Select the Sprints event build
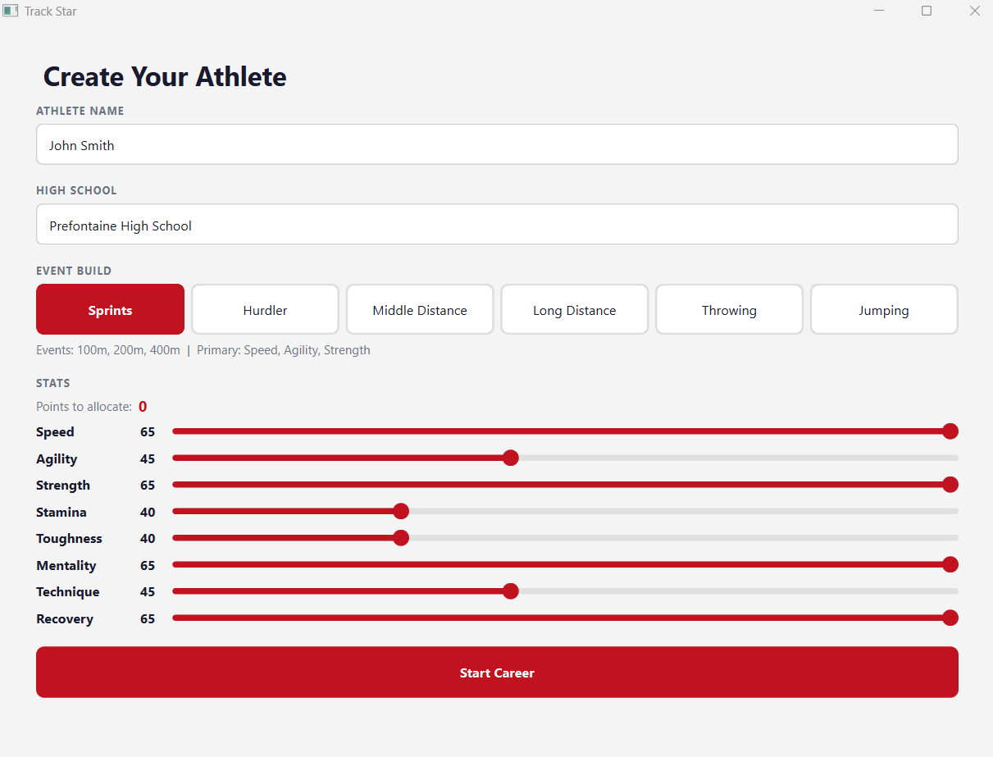 (110, 310)
